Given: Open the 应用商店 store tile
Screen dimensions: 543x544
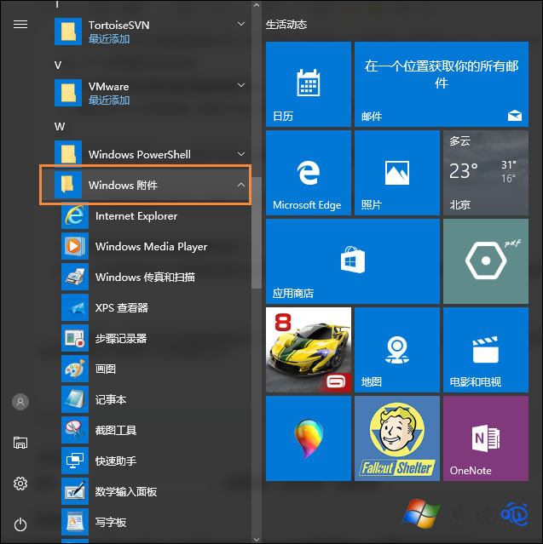Looking at the screenshot, I should [x=353, y=261].
